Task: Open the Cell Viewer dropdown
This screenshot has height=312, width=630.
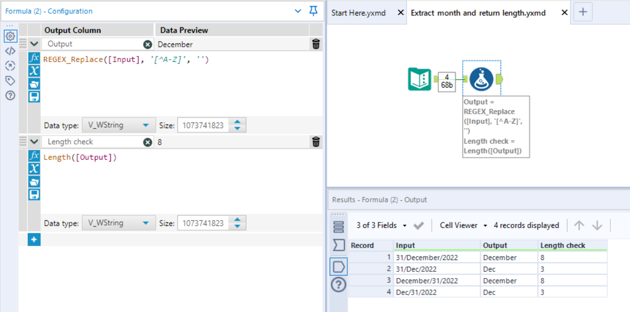Action: 463,226
